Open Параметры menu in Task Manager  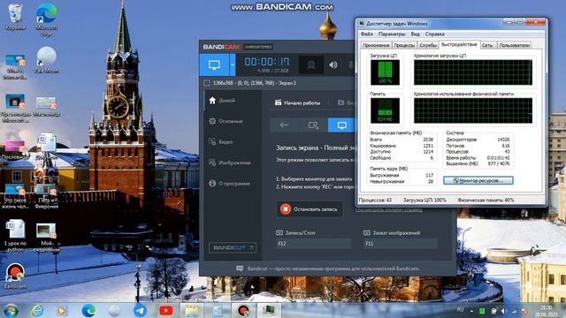coord(392,34)
